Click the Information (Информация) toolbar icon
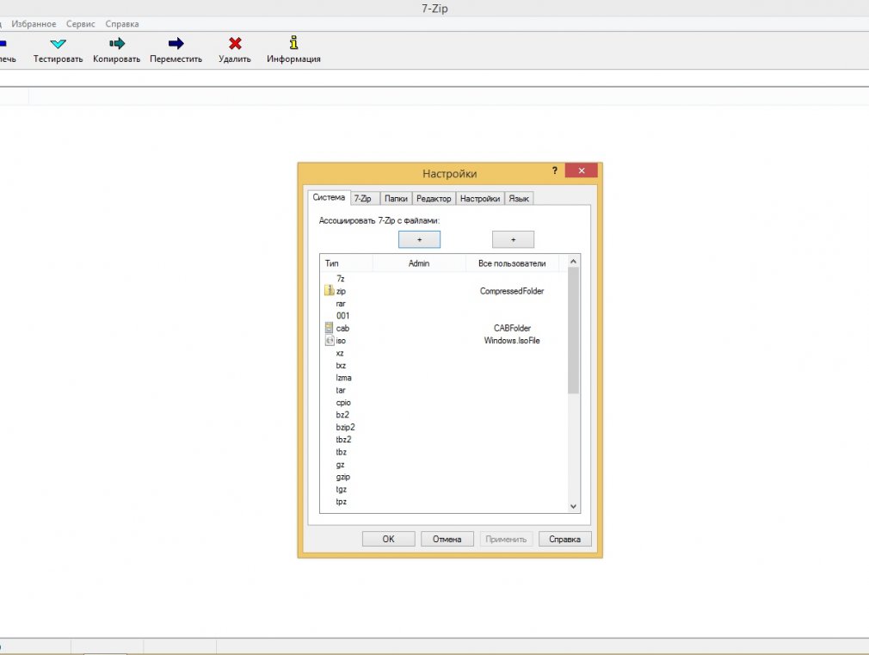Viewport: 869px width, 655px height. (x=293, y=43)
